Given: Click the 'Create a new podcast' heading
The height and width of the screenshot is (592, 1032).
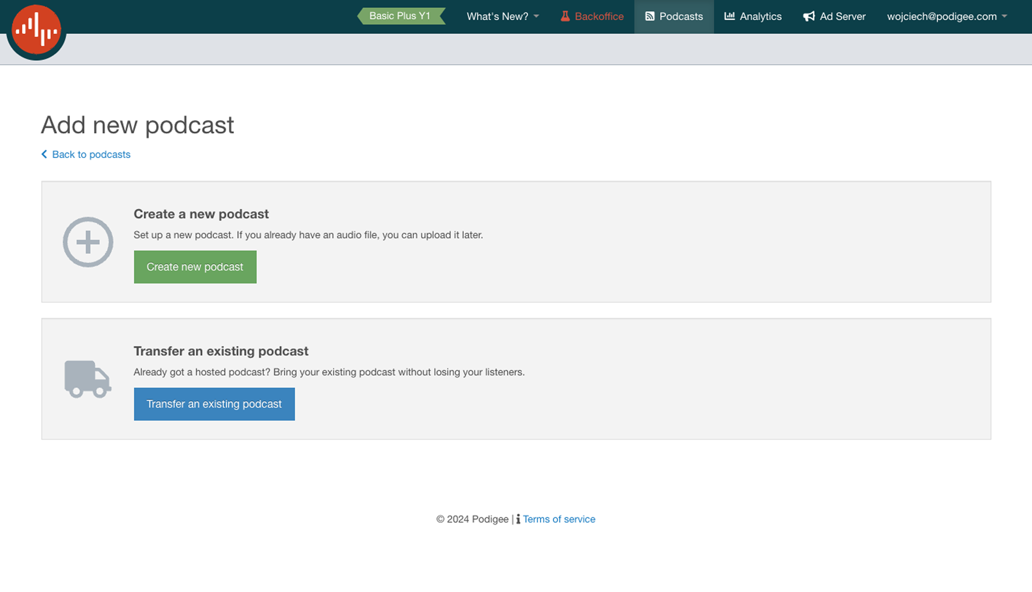Looking at the screenshot, I should [201, 214].
